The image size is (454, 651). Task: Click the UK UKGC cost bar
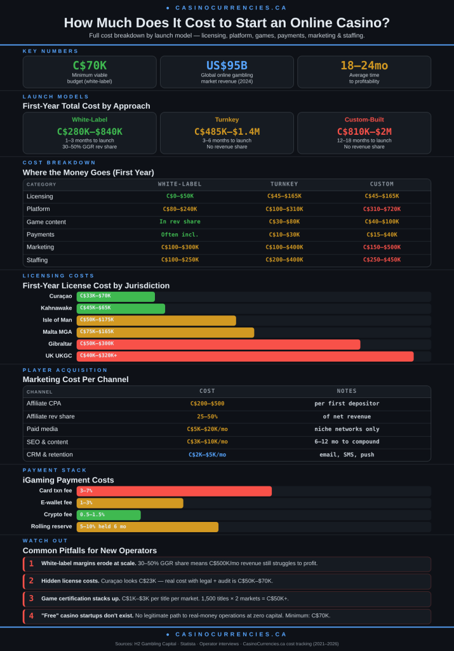tap(245, 356)
